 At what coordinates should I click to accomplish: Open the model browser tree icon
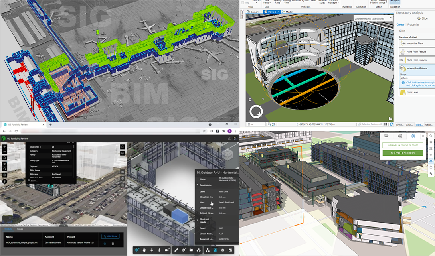click(x=208, y=250)
